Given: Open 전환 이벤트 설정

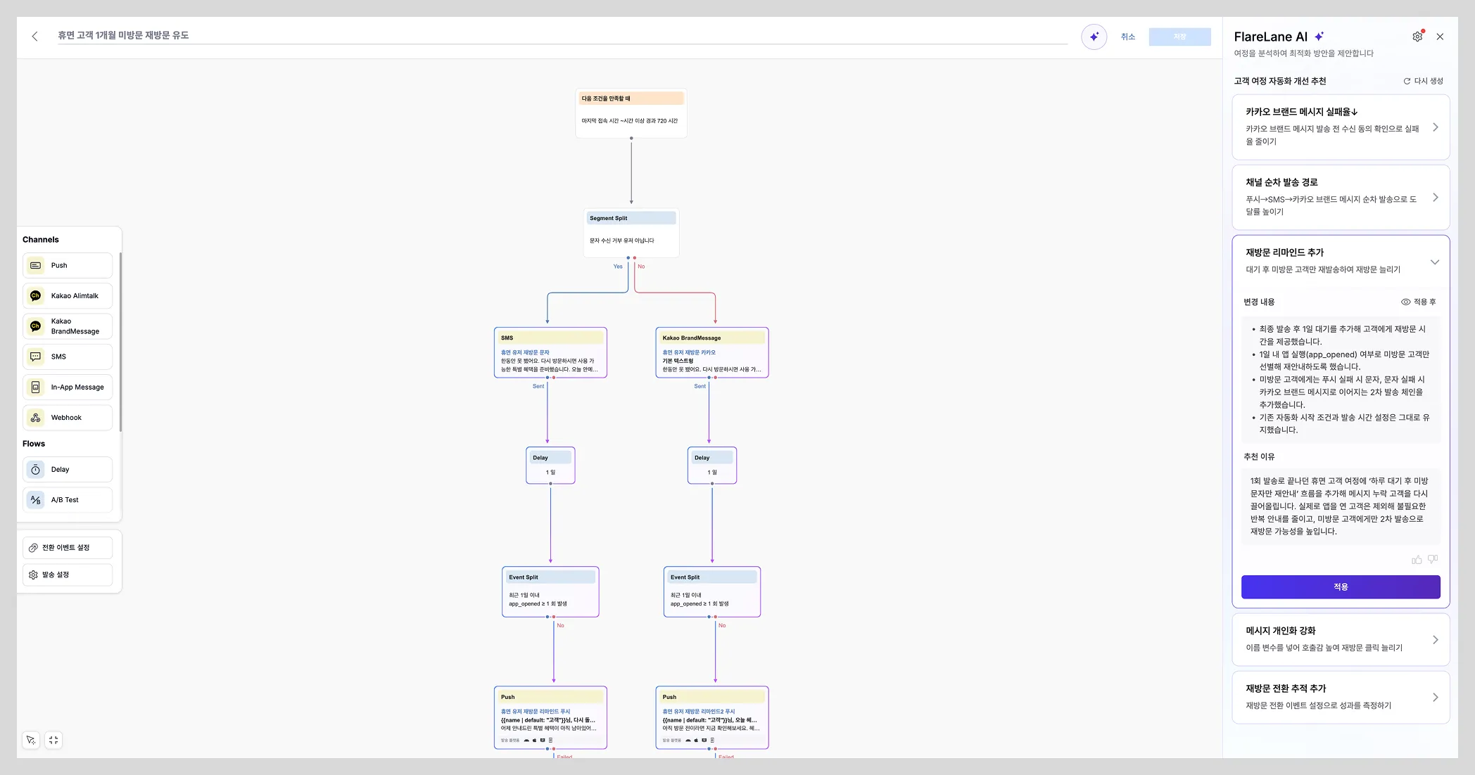Looking at the screenshot, I should pyautogui.click(x=68, y=547).
